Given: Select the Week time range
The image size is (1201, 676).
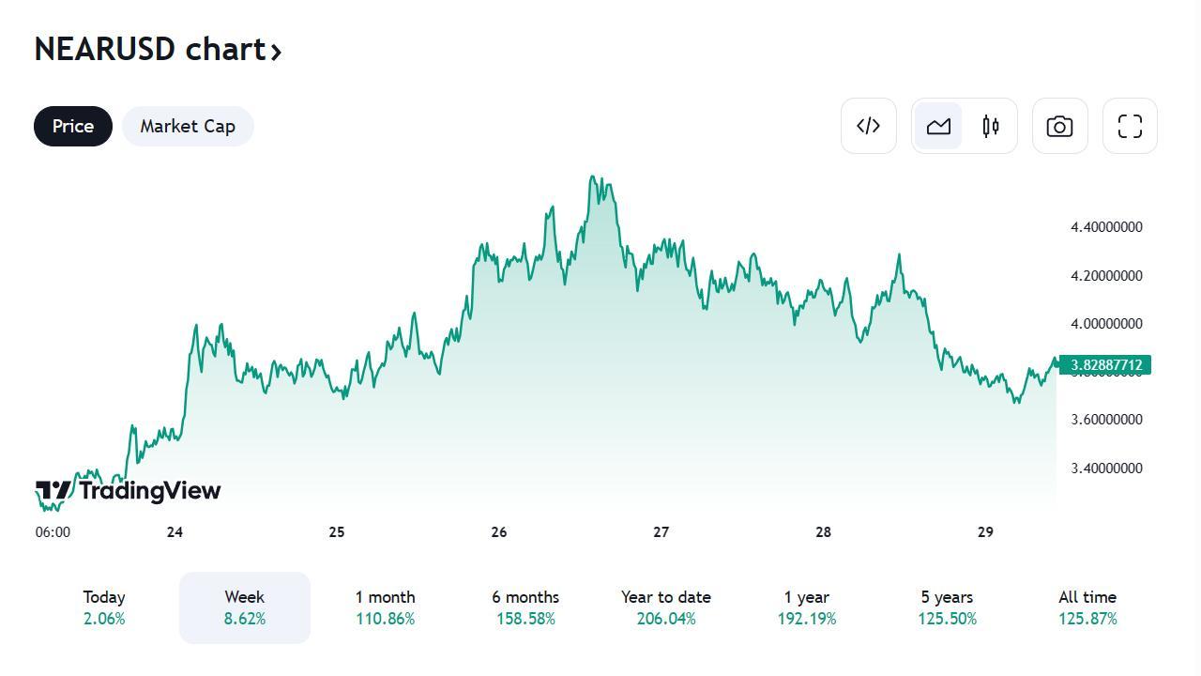Looking at the screenshot, I should point(245,607).
